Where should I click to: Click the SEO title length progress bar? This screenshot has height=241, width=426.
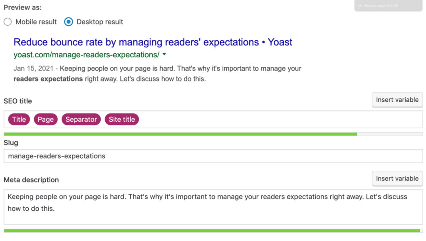point(213,134)
